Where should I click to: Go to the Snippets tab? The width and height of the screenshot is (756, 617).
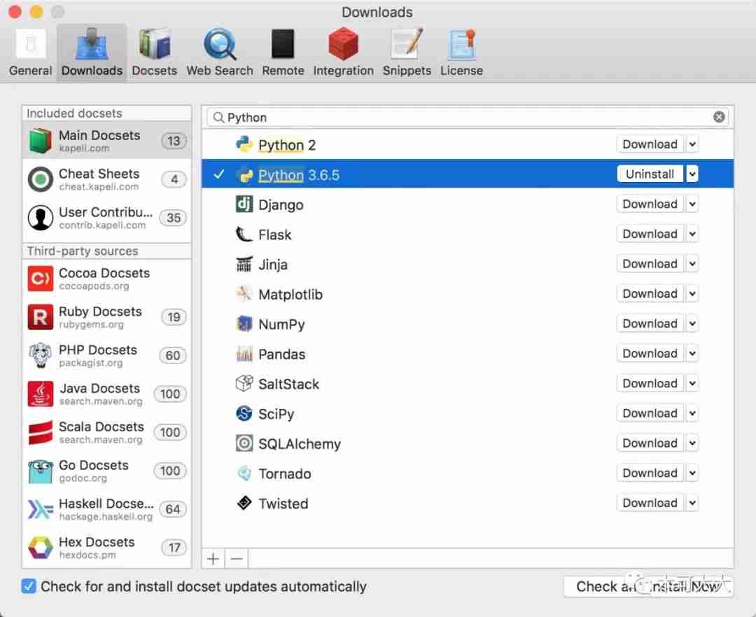click(x=407, y=53)
